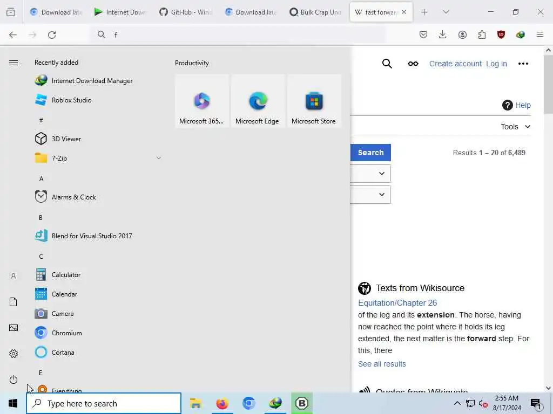The image size is (553, 414).
Task: Open Calculator from the app list
Action: 58,274
